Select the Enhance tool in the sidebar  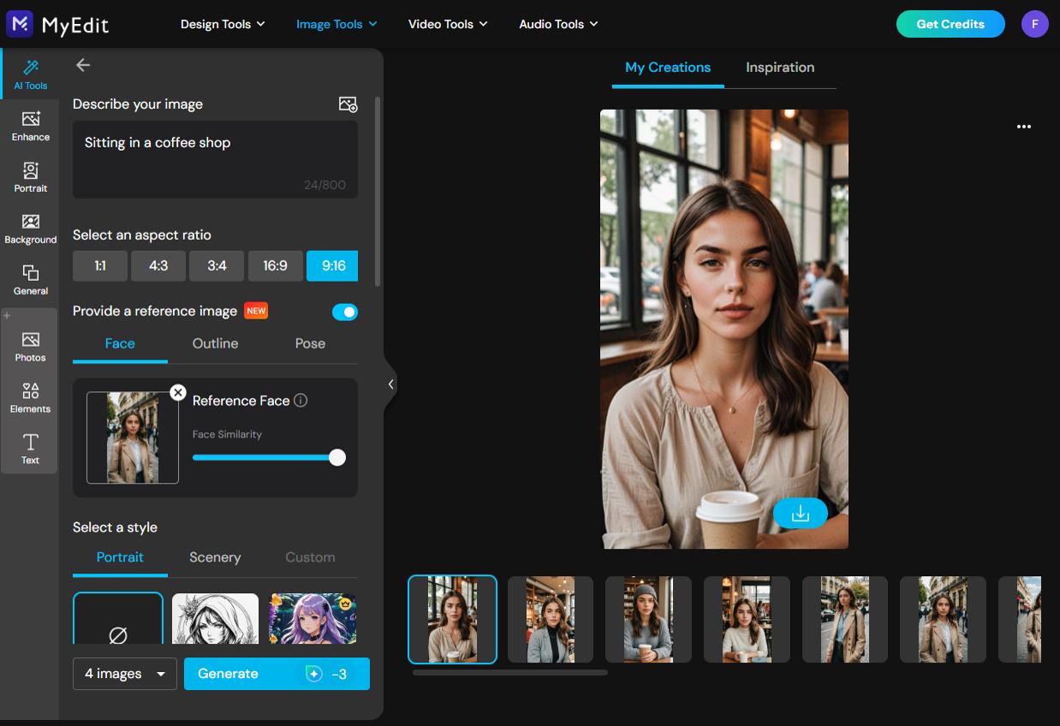[30, 126]
